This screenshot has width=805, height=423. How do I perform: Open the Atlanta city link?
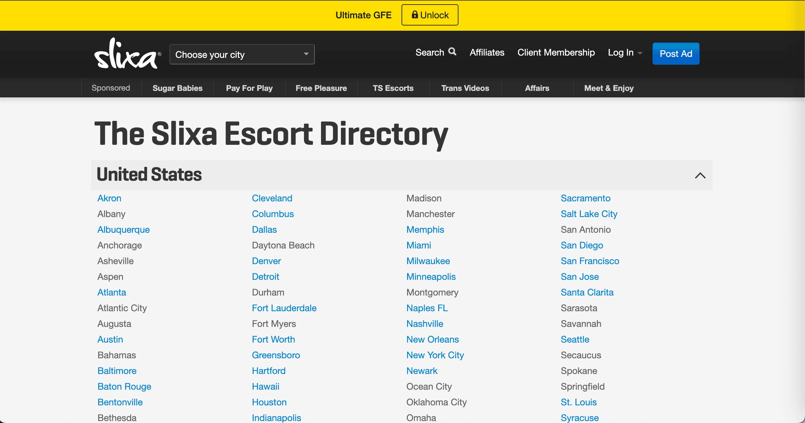(x=112, y=292)
